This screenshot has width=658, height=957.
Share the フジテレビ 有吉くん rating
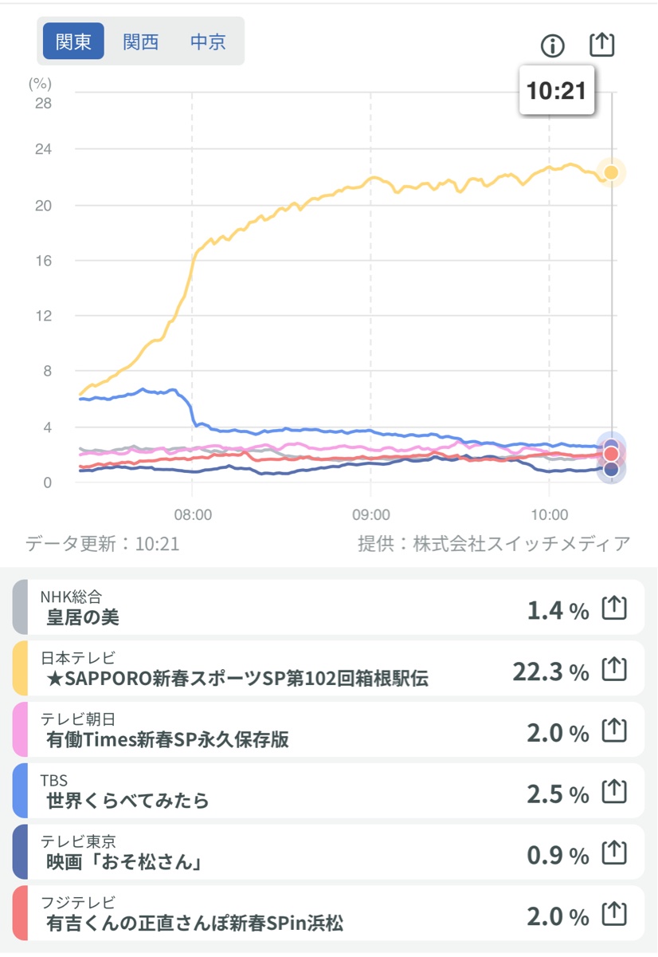[614, 915]
